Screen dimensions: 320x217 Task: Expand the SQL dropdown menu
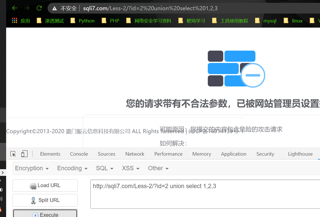click(105, 168)
